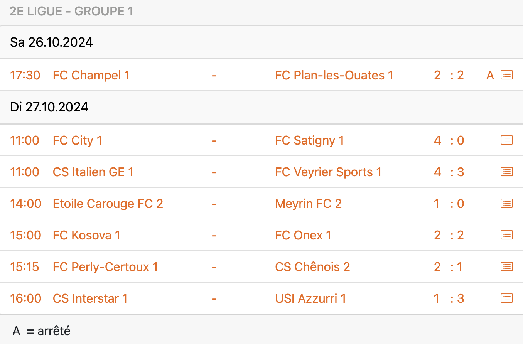Open FC Champel 1 team link
The image size is (523, 344).
click(x=91, y=75)
